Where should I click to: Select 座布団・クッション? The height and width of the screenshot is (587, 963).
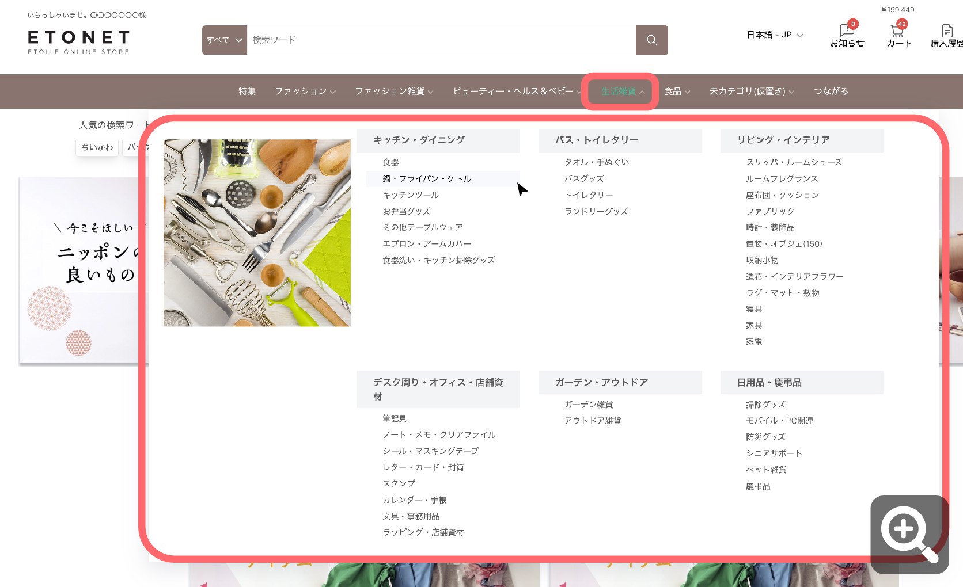[783, 195]
